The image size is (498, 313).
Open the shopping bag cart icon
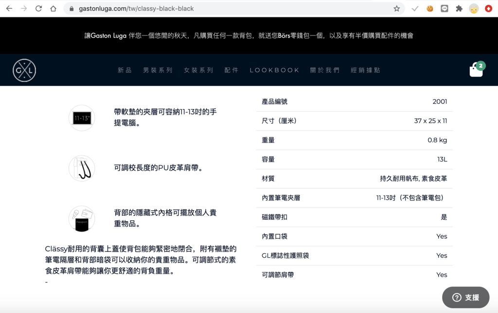click(477, 69)
